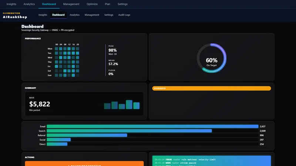
Task: Click the heatmap cell for Fri at 00
Action: point(57,66)
